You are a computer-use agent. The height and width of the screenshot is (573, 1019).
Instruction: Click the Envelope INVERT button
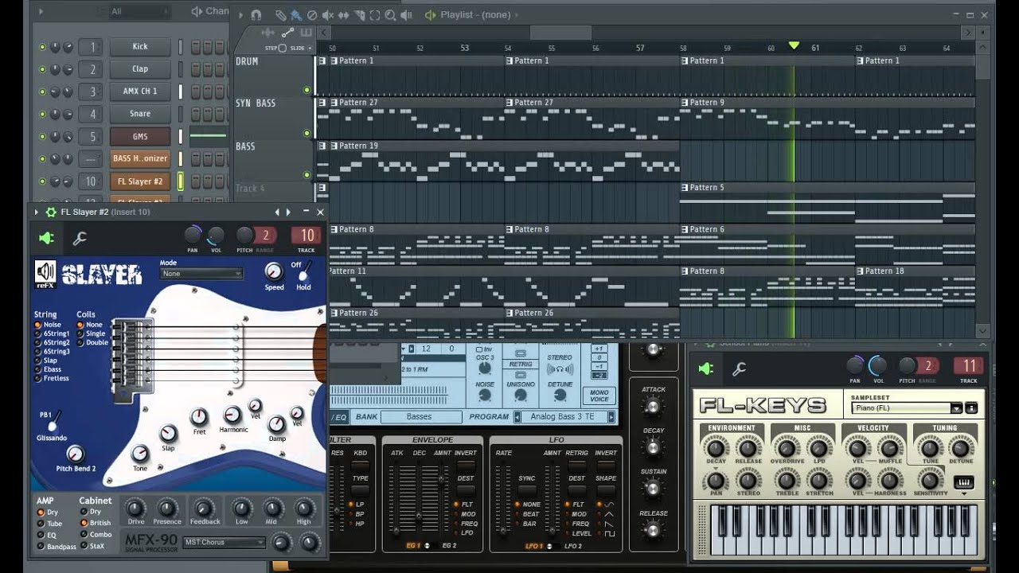466,465
